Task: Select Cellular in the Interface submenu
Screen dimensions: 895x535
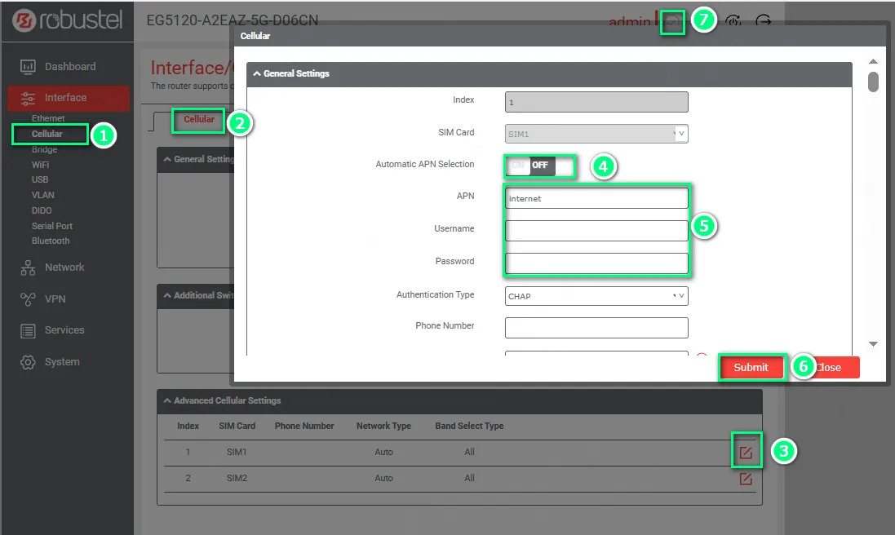Action: [x=47, y=134]
